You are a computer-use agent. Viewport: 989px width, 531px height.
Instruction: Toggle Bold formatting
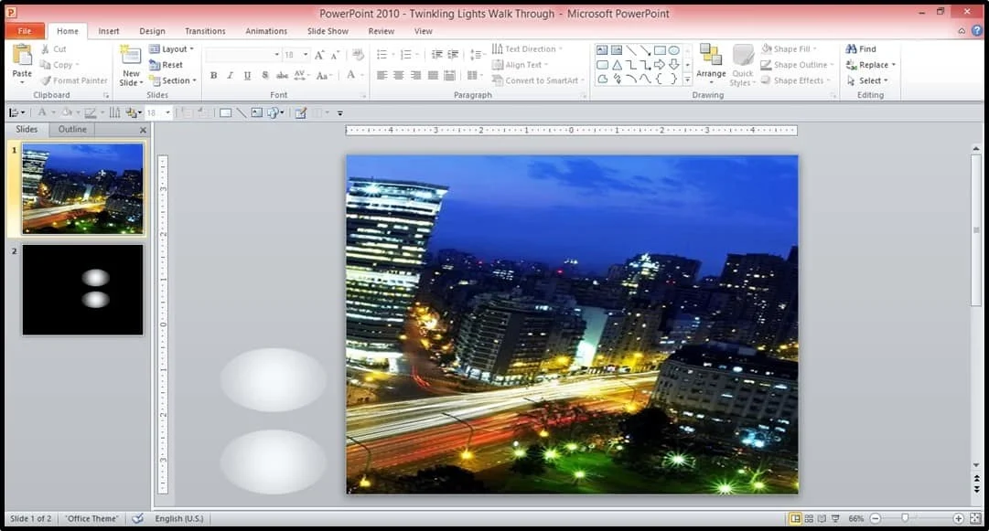(x=214, y=76)
